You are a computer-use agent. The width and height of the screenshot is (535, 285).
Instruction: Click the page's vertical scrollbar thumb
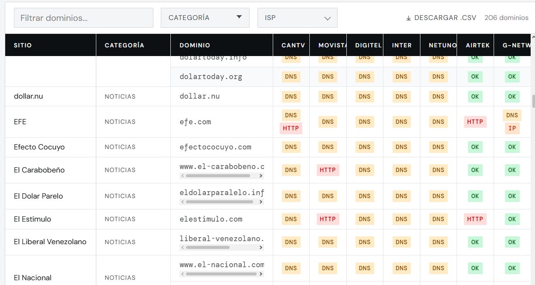pos(533,101)
